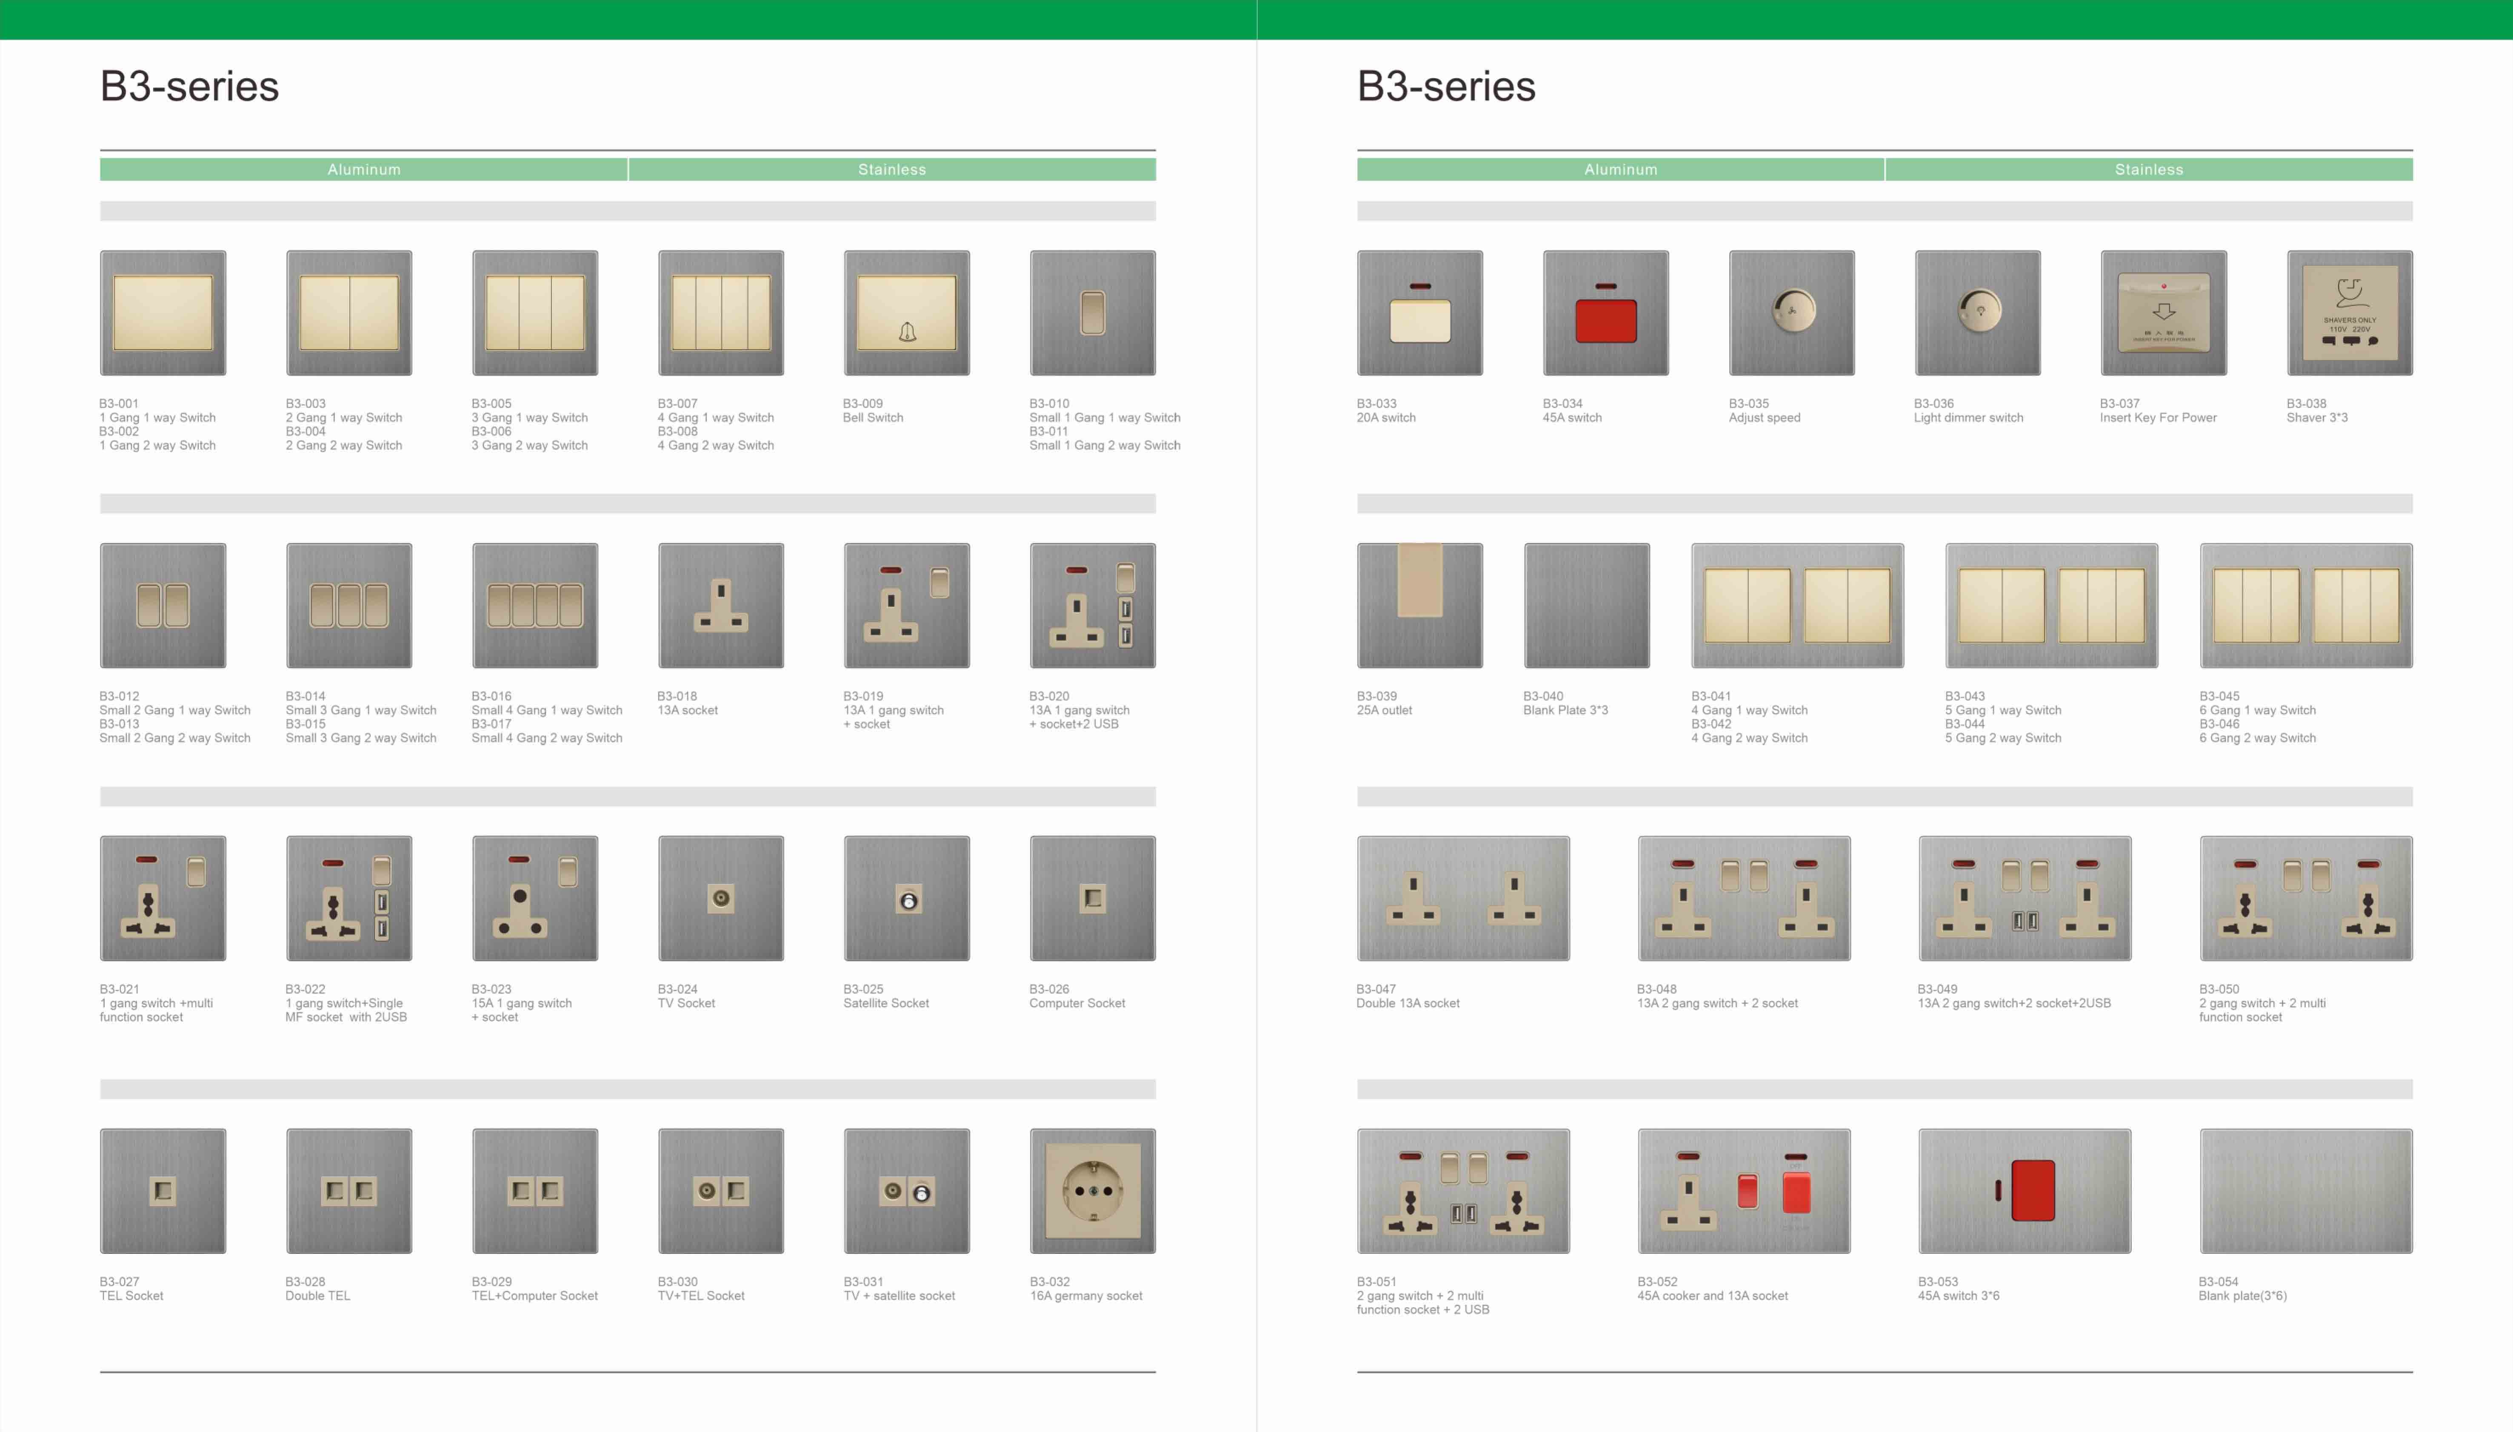Switch to Aluminum on the right page
The image size is (2513, 1432).
1621,169
